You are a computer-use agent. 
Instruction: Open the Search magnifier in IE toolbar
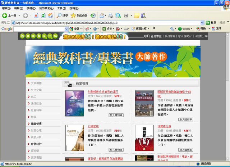[62, 15]
